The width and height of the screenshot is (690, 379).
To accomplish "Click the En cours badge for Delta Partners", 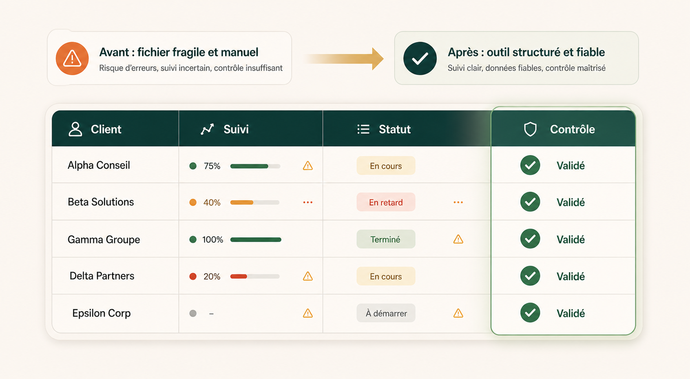I will 386,276.
